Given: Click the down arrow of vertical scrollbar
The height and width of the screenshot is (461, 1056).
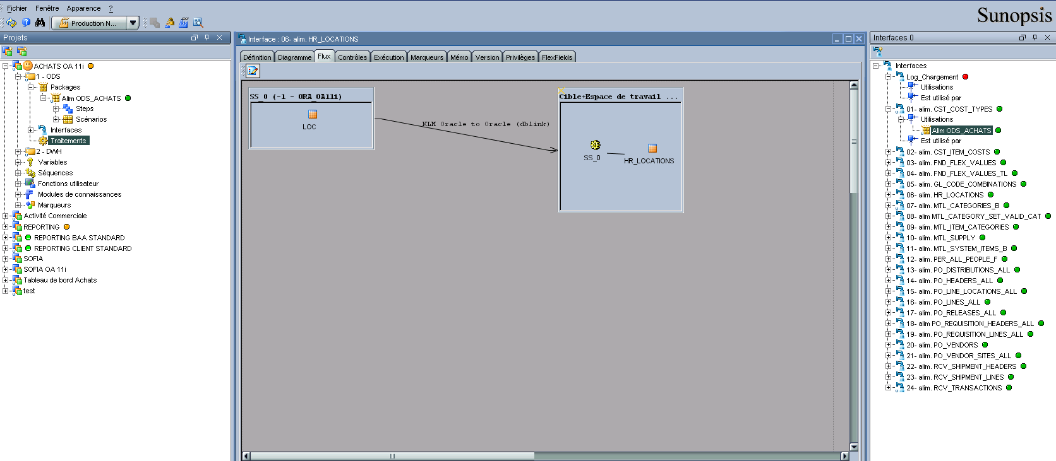Looking at the screenshot, I should [x=854, y=446].
